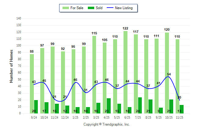Toggle the New Listing legend line
197x132 pixels.
click(110, 8)
